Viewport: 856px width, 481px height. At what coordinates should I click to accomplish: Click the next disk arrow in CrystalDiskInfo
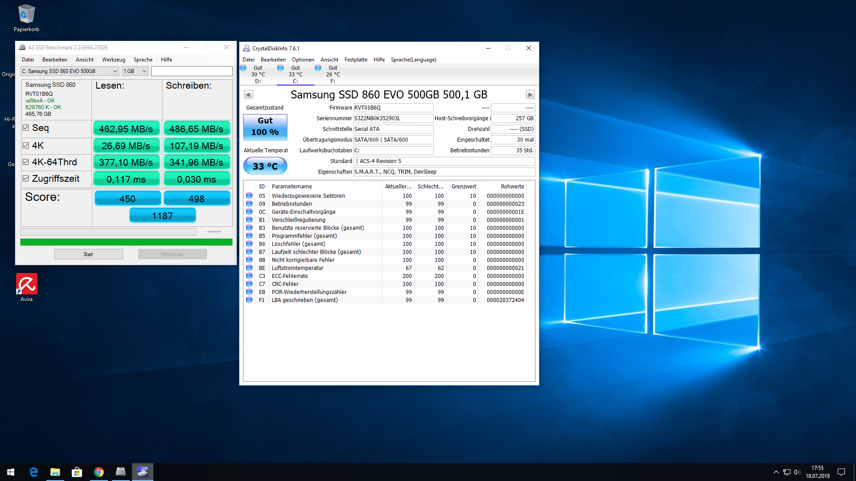click(530, 94)
